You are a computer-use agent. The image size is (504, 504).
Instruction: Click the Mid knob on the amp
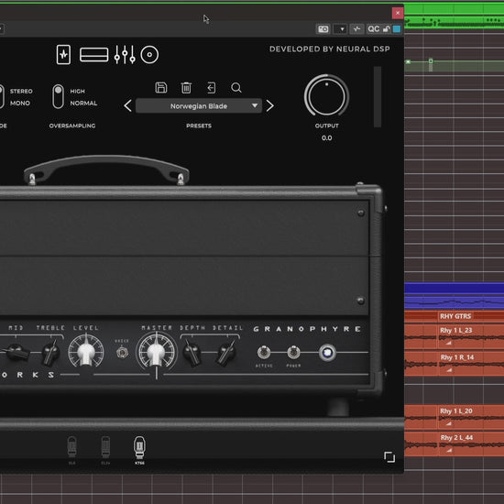(16, 352)
